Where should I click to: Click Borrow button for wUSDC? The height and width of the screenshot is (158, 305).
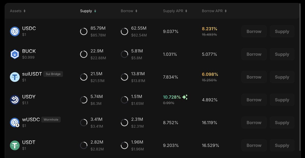(254, 123)
